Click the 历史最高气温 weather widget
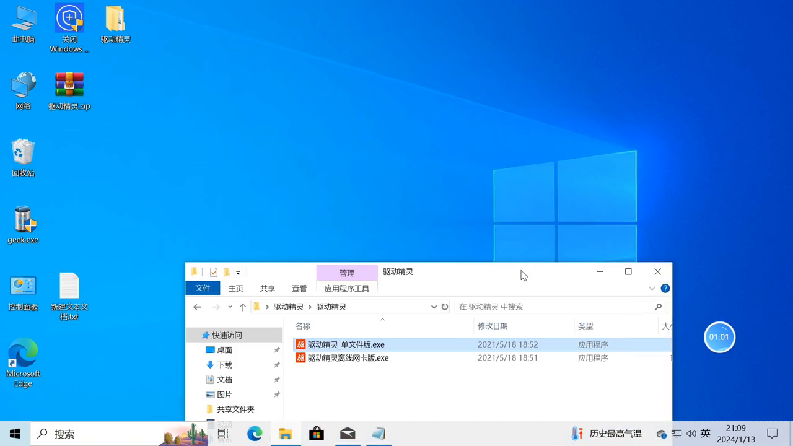793x446 pixels. (x=606, y=434)
